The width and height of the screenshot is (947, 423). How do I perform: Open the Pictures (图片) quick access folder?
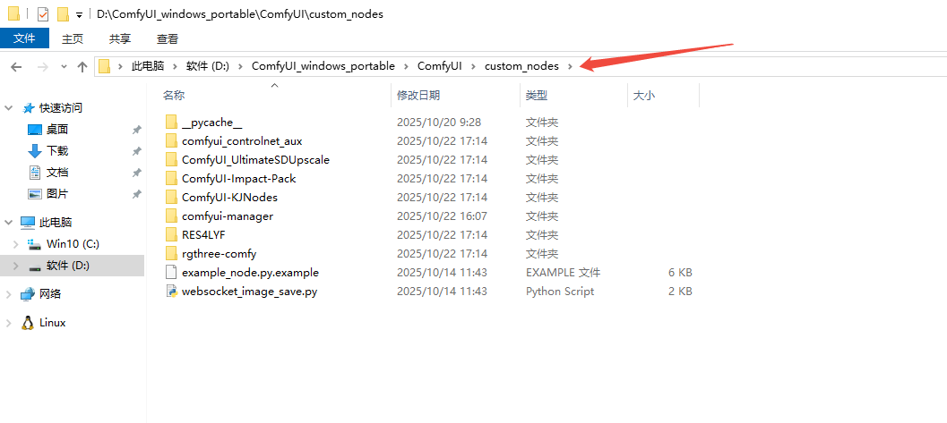click(57, 194)
